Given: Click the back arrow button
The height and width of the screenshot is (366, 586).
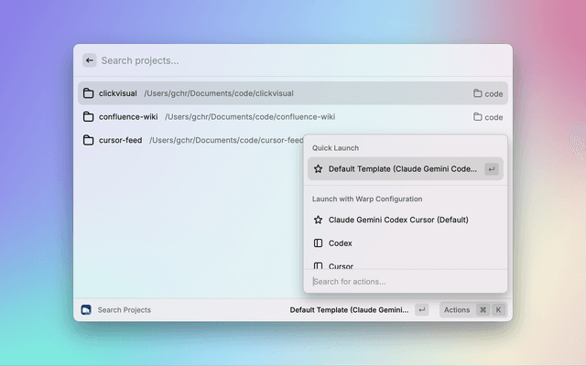Looking at the screenshot, I should click(89, 60).
